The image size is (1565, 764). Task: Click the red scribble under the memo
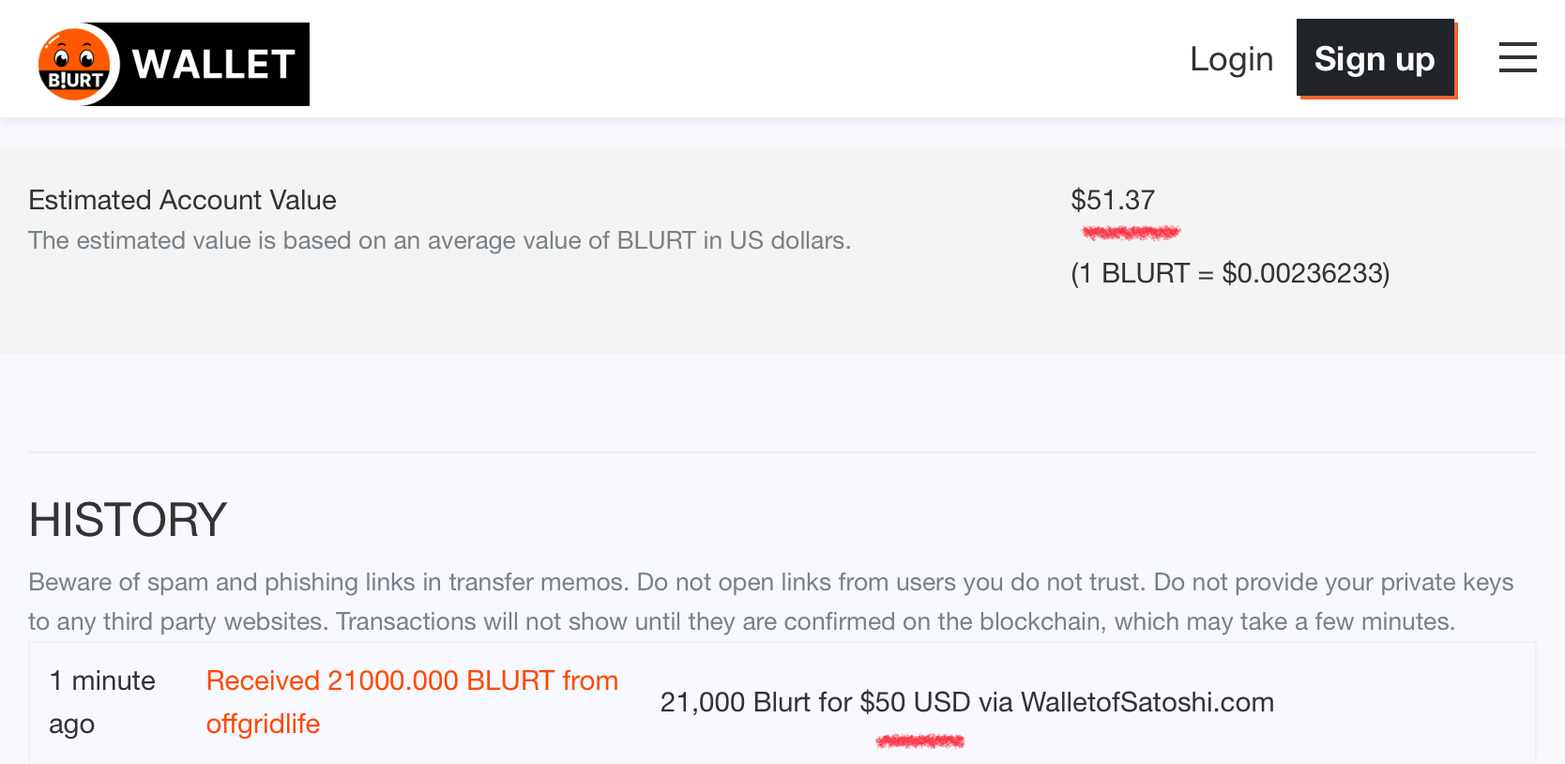(x=919, y=741)
